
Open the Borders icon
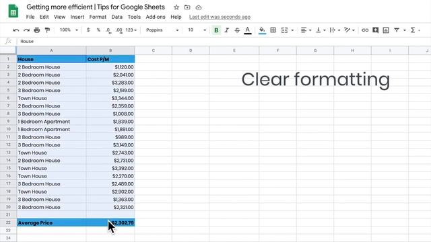tap(273, 30)
